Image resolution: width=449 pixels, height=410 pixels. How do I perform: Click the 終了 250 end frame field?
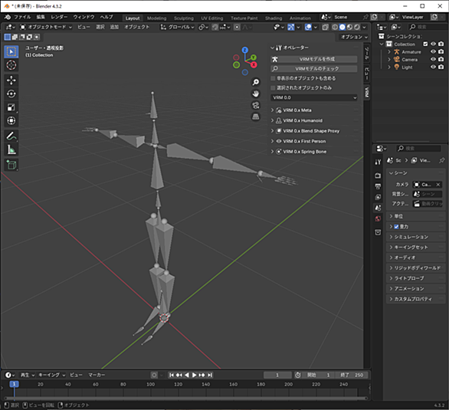(x=352, y=375)
